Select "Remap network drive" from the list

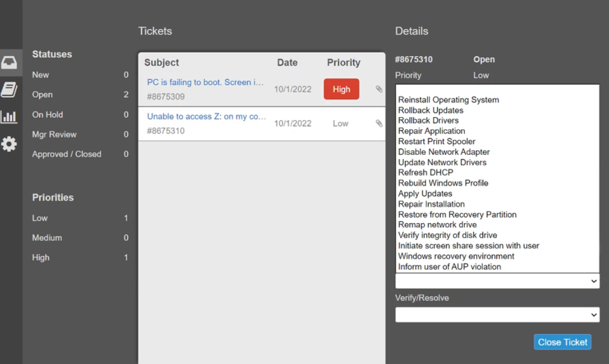click(438, 225)
